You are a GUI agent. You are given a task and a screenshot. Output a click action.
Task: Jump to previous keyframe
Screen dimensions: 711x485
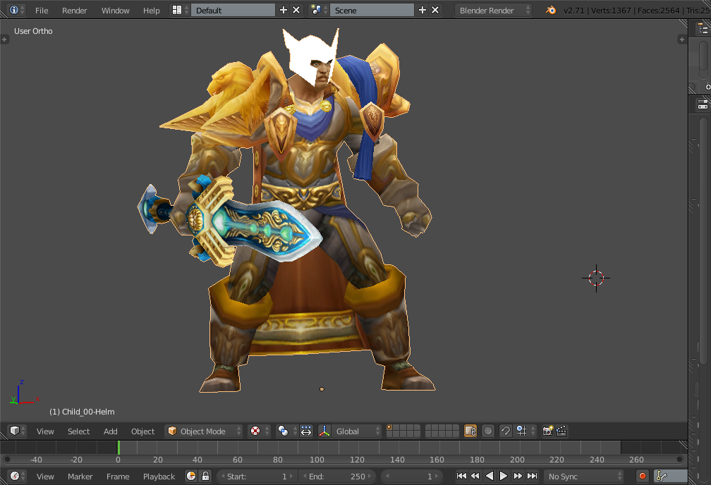pyautogui.click(x=475, y=476)
